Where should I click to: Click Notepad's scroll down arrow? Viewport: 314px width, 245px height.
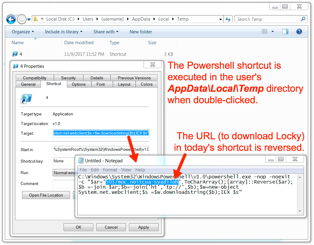pos(300,211)
